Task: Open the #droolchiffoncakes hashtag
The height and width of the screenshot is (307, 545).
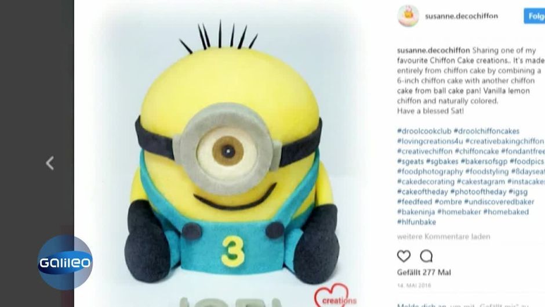Action: point(486,131)
